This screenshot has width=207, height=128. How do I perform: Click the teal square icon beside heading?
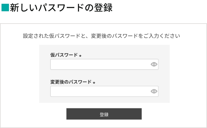coord(5,8)
